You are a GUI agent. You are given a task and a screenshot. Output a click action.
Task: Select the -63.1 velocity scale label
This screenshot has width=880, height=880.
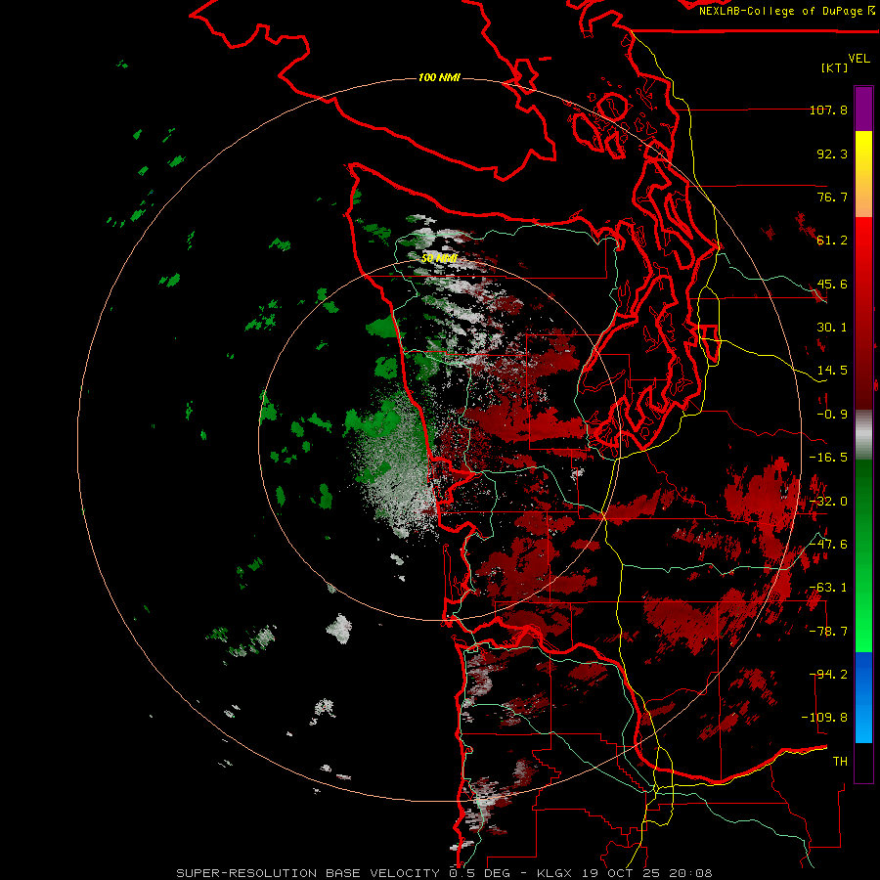(828, 588)
